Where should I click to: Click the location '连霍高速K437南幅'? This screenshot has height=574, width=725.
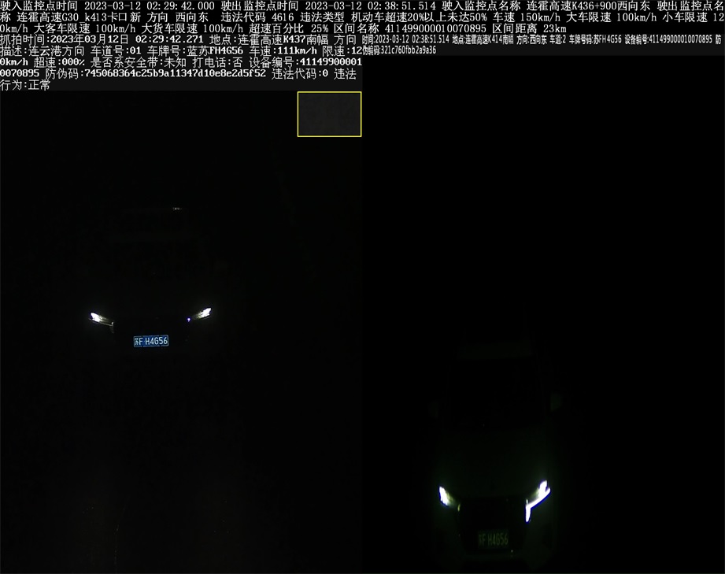point(283,39)
